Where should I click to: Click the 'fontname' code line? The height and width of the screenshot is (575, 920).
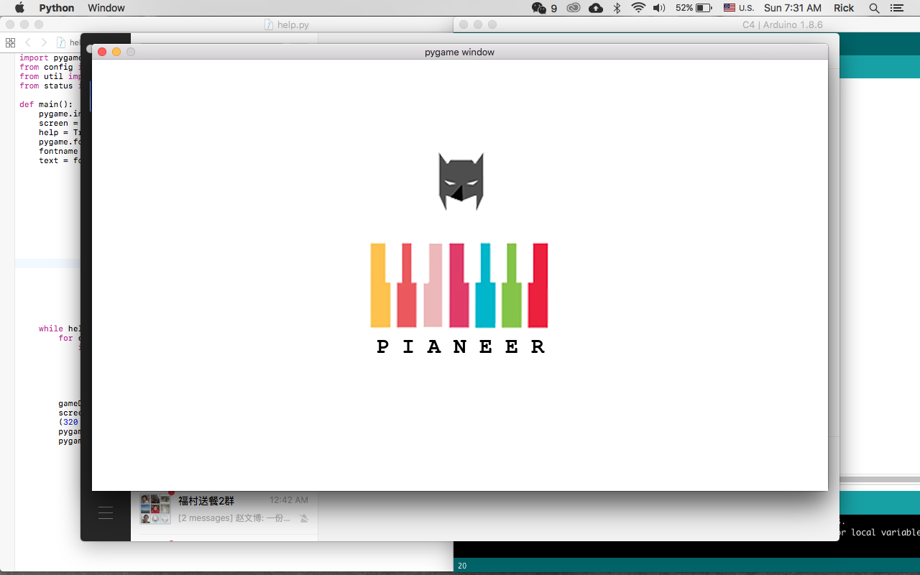pos(60,151)
